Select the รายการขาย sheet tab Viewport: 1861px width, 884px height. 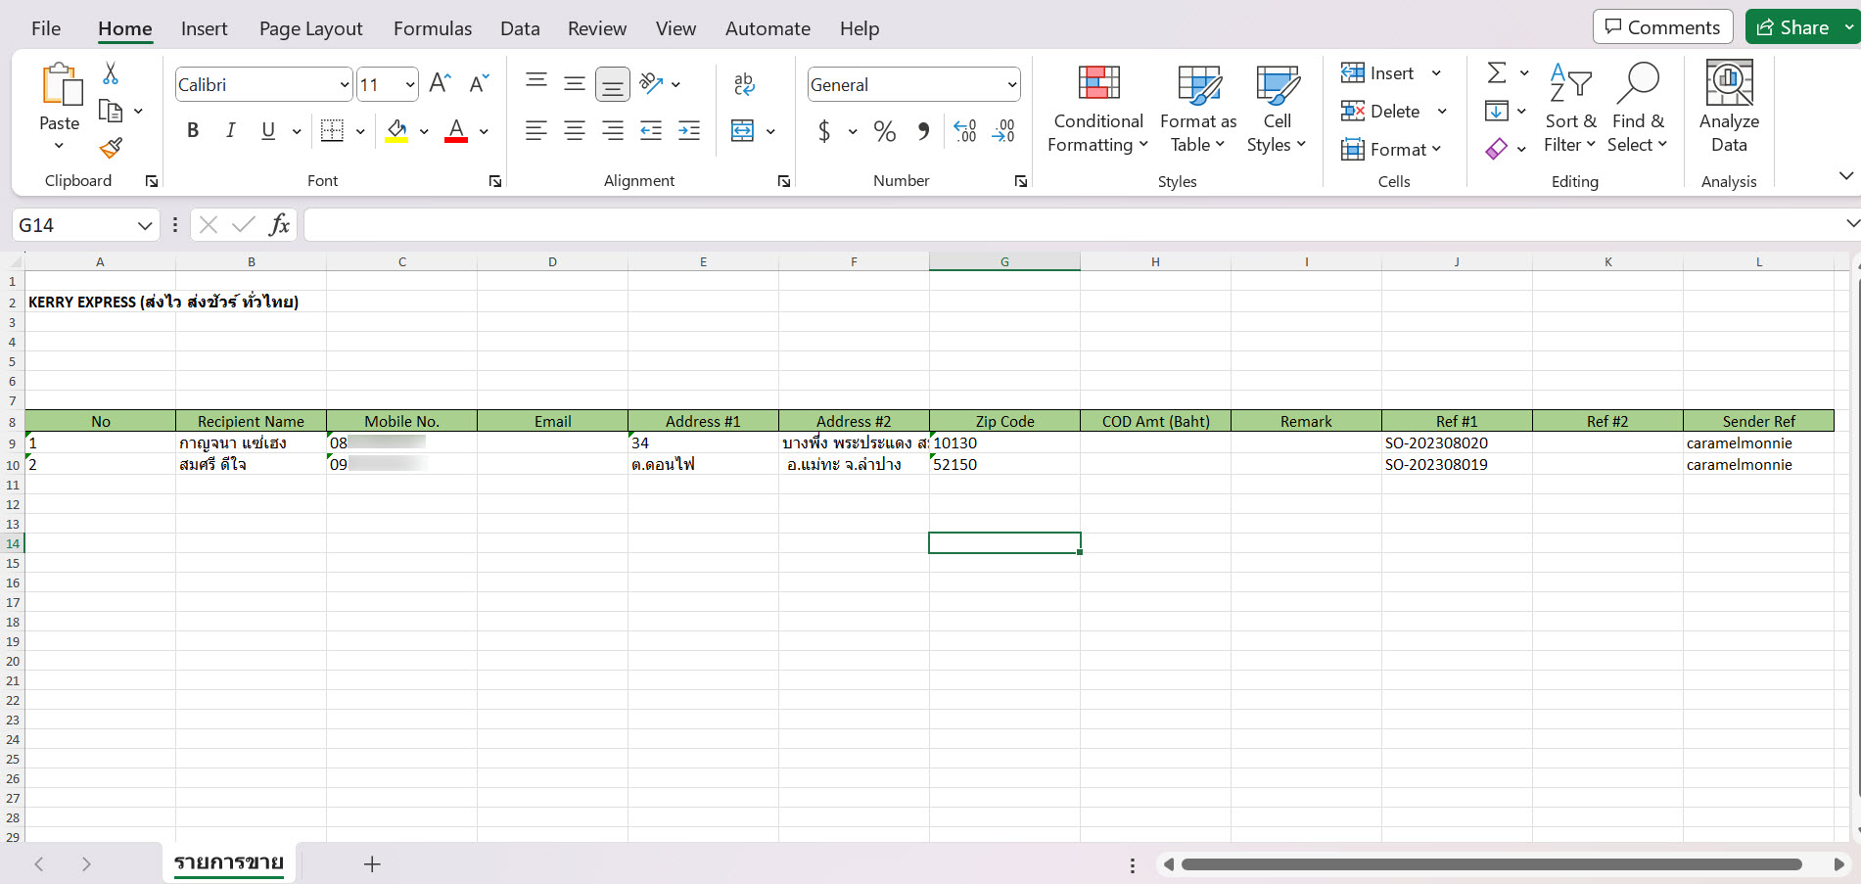[229, 862]
